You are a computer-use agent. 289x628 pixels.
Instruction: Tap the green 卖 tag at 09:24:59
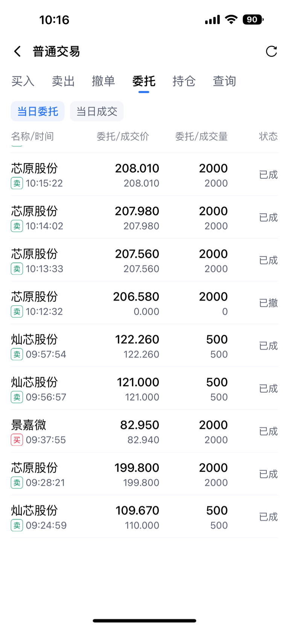tap(17, 525)
